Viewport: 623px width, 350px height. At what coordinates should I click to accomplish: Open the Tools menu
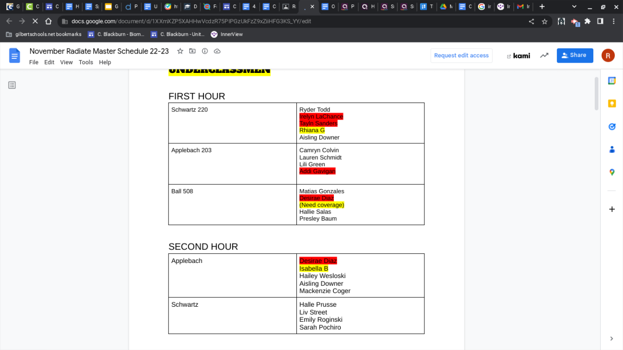86,62
